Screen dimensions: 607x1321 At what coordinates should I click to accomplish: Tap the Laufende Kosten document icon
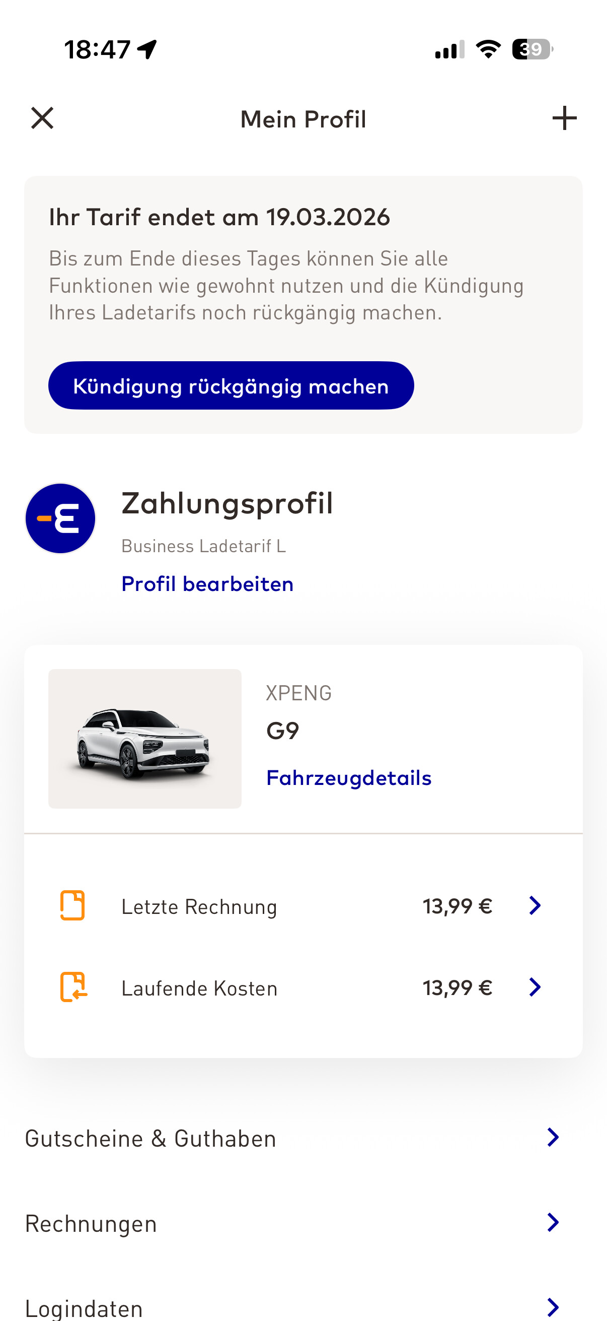pyautogui.click(x=73, y=986)
